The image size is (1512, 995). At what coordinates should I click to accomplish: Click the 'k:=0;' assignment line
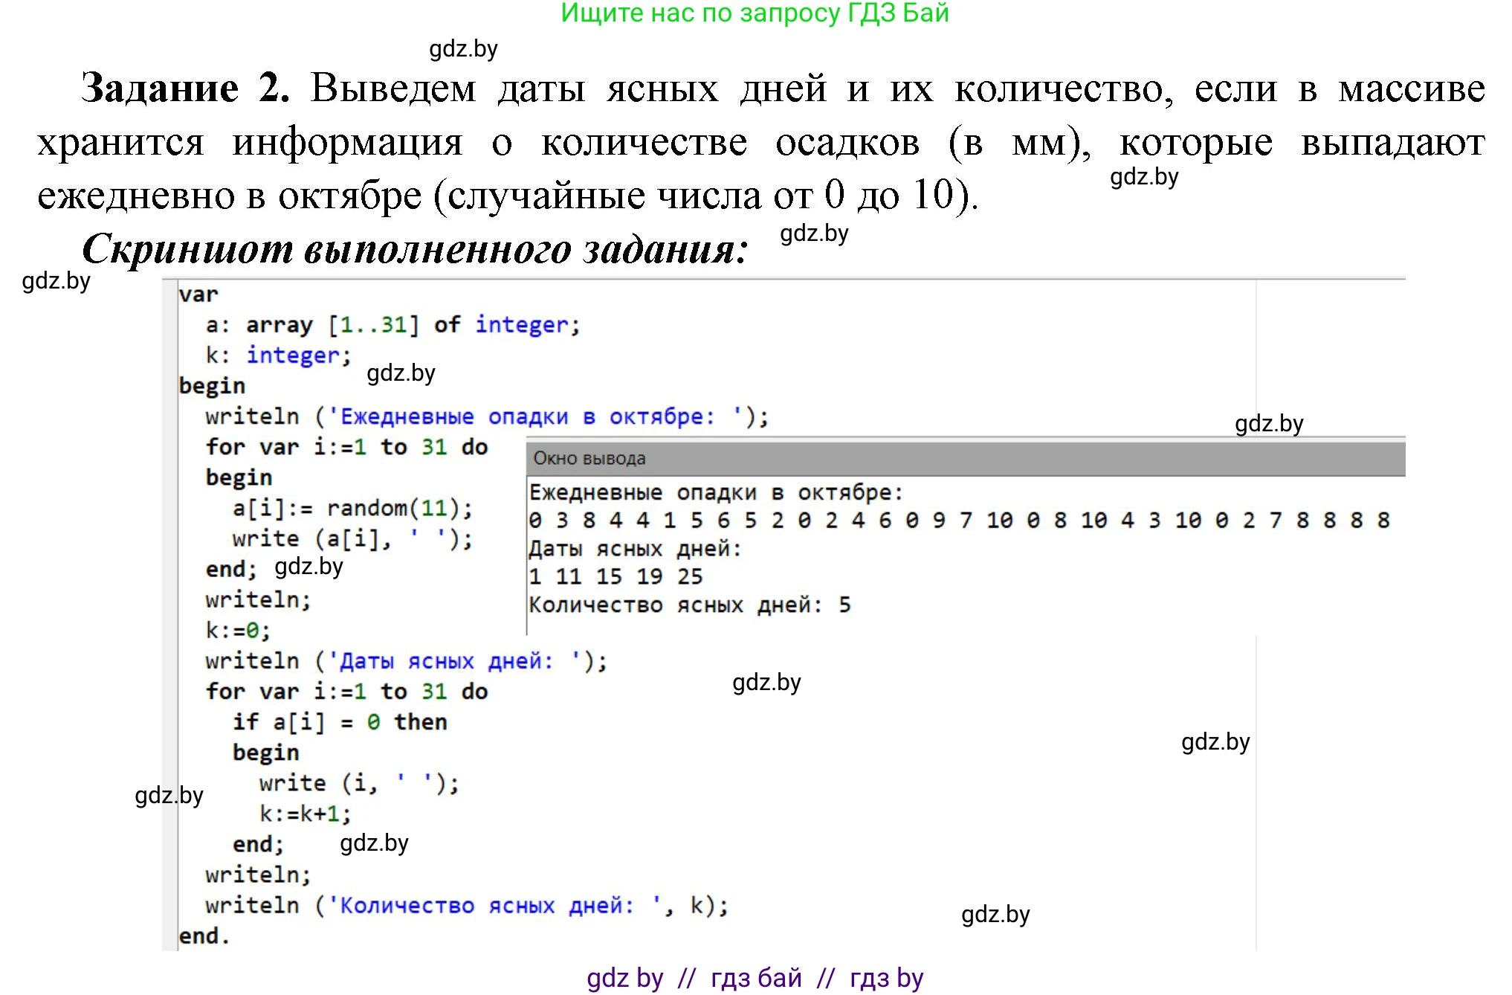coord(238,631)
